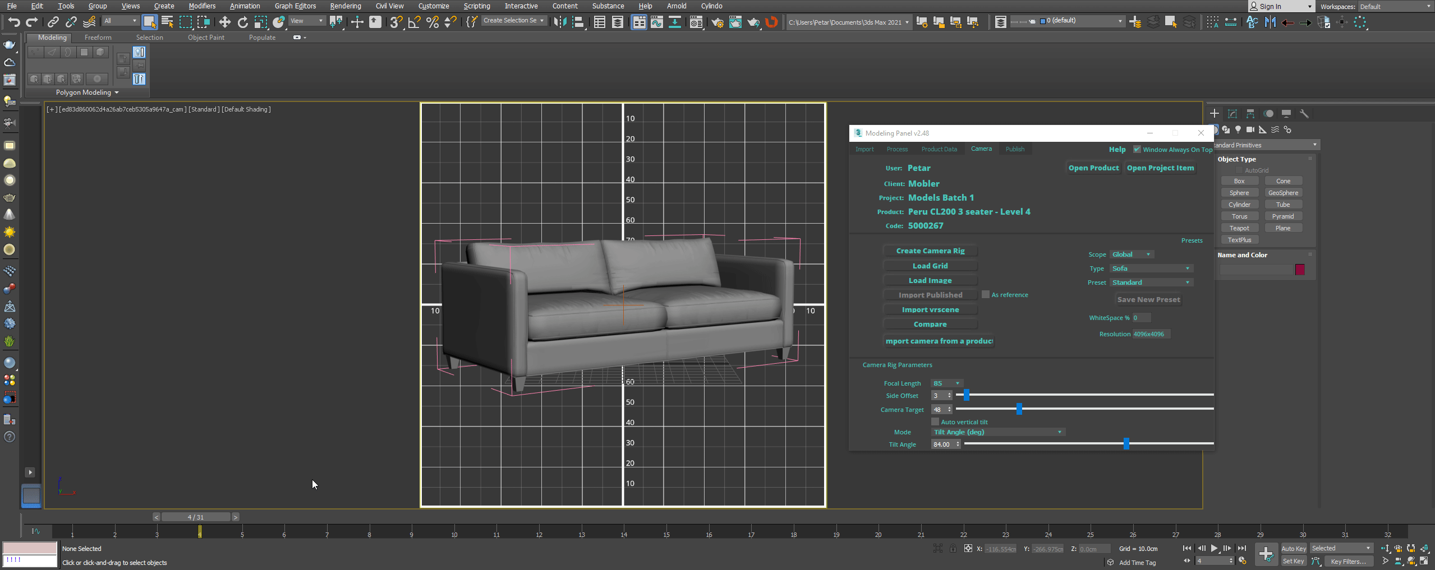
Task: Click the Open Product button
Action: (x=1093, y=168)
